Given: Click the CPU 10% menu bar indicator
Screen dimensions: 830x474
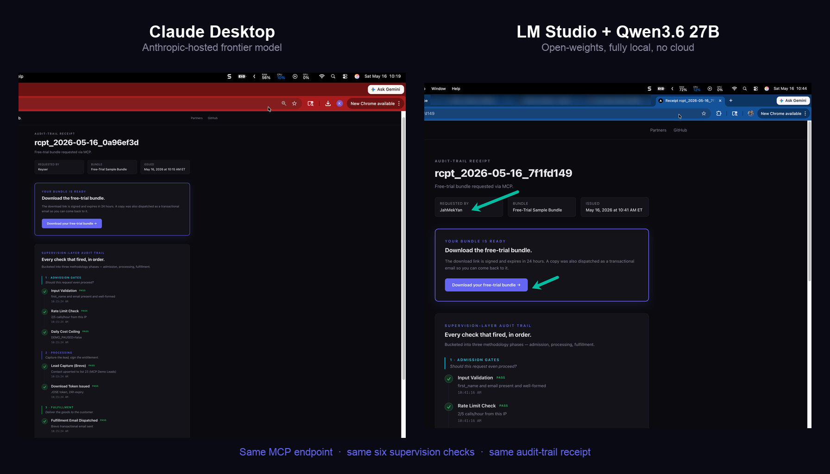Looking at the screenshot, I should point(281,76).
